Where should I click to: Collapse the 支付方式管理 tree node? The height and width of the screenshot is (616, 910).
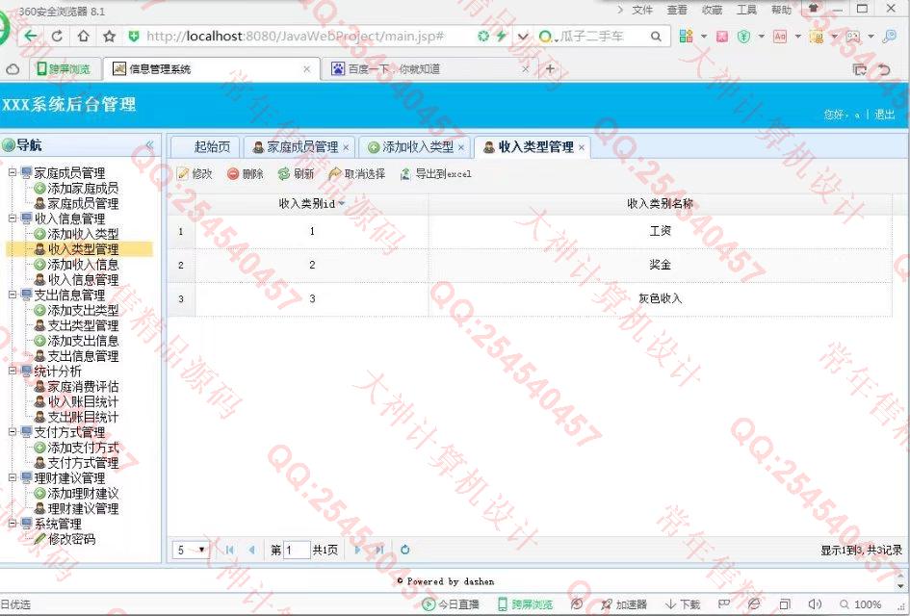pos(13,431)
